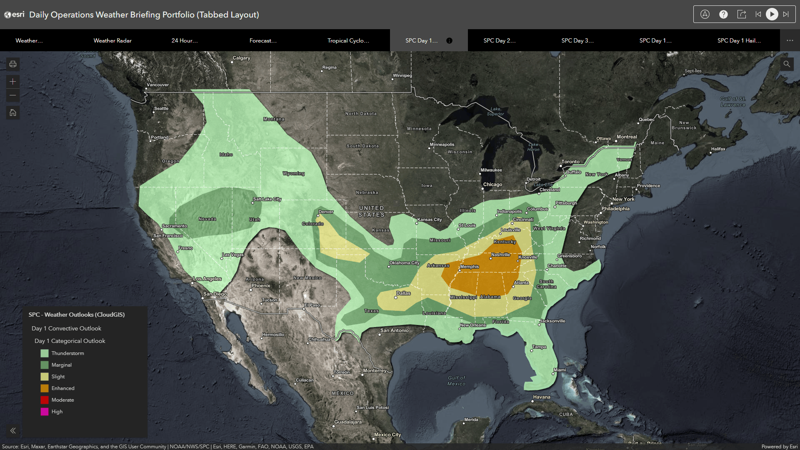Click the esri logo in the header

(14, 14)
